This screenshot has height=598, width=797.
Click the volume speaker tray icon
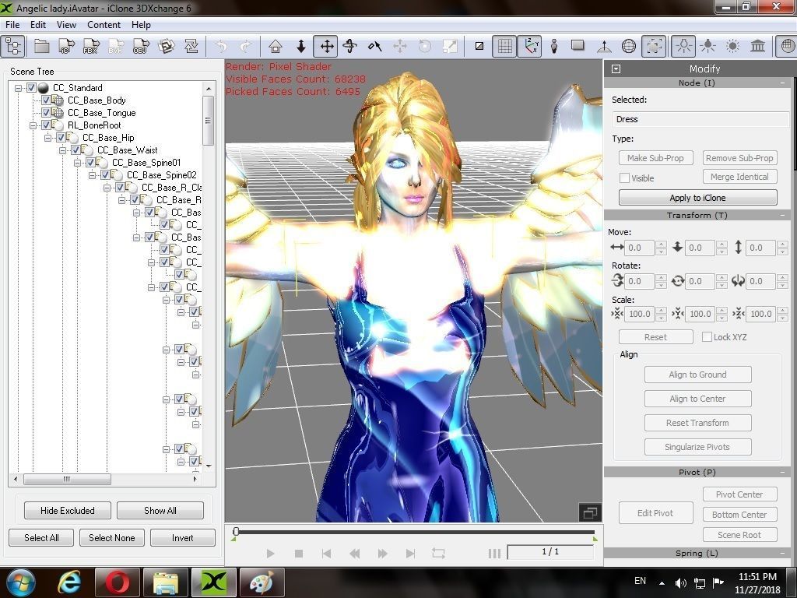[x=680, y=582]
